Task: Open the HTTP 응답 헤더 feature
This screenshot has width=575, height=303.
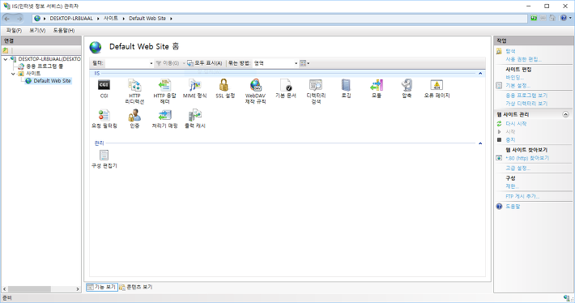Action: click(x=164, y=92)
